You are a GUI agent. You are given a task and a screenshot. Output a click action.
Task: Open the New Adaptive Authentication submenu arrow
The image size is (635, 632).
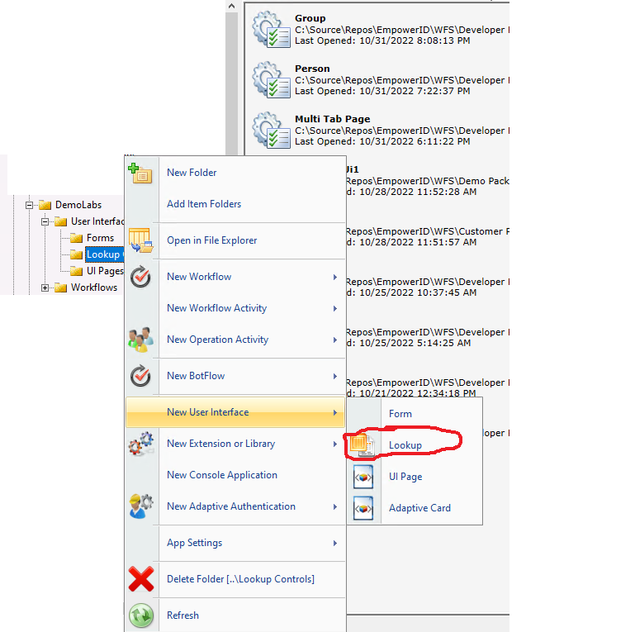click(335, 506)
